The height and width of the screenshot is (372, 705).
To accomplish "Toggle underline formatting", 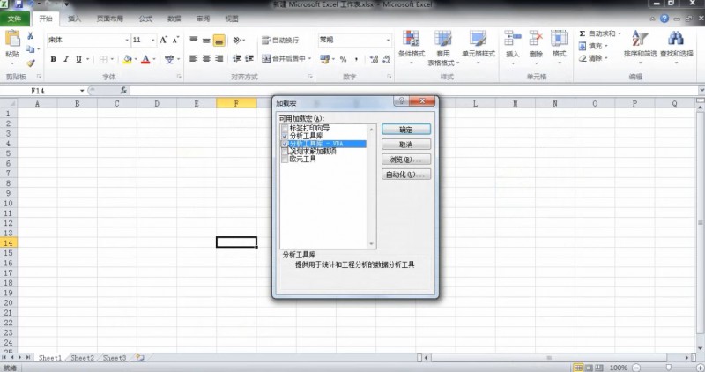I will (x=78, y=59).
